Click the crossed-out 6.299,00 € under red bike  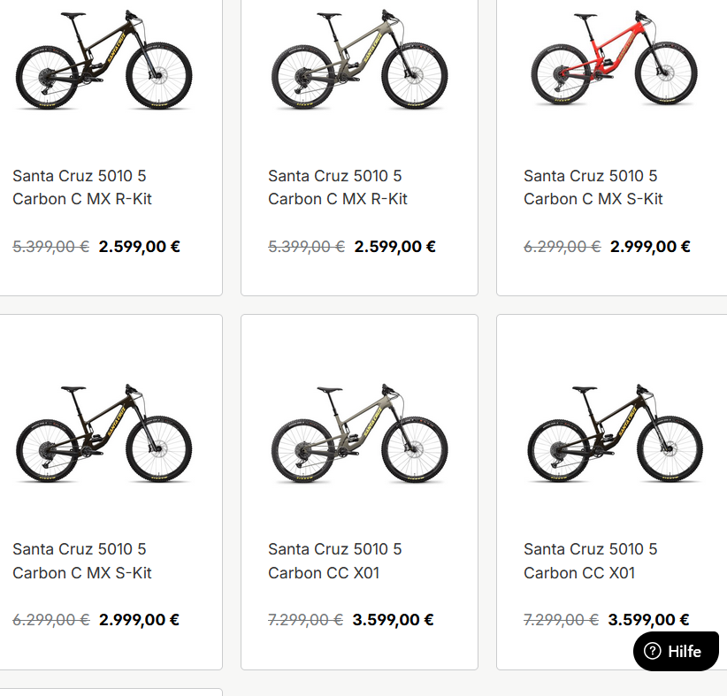[562, 247]
